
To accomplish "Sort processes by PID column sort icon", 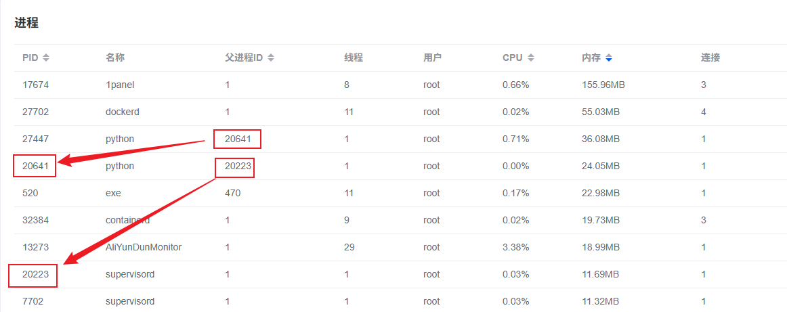I will pos(46,58).
